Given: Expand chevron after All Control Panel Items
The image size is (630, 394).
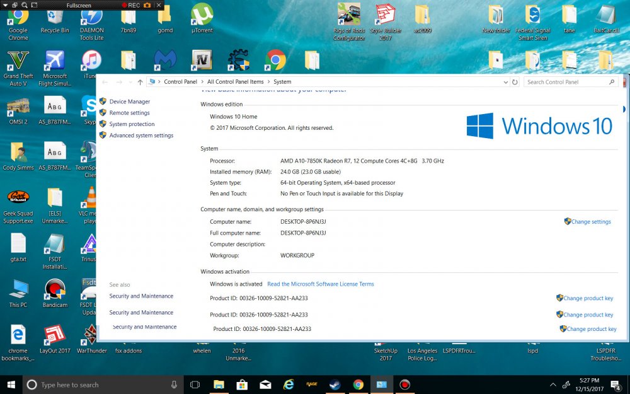Looking at the screenshot, I should (x=269, y=81).
